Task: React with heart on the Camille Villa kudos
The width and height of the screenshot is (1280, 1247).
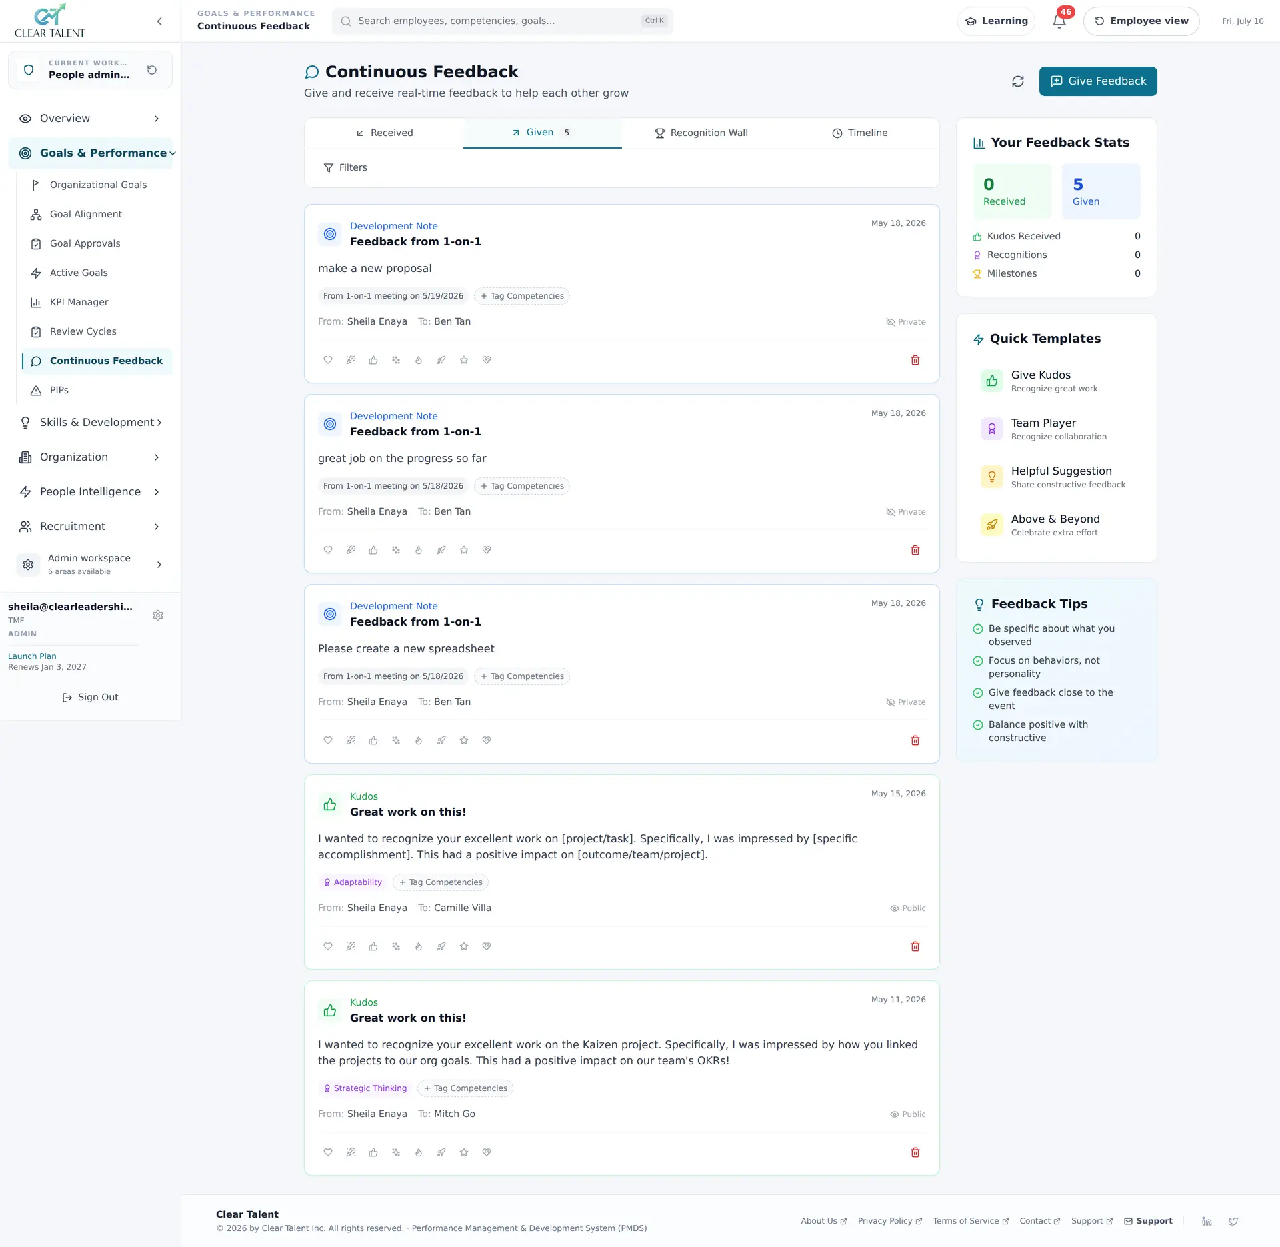Action: click(x=328, y=946)
